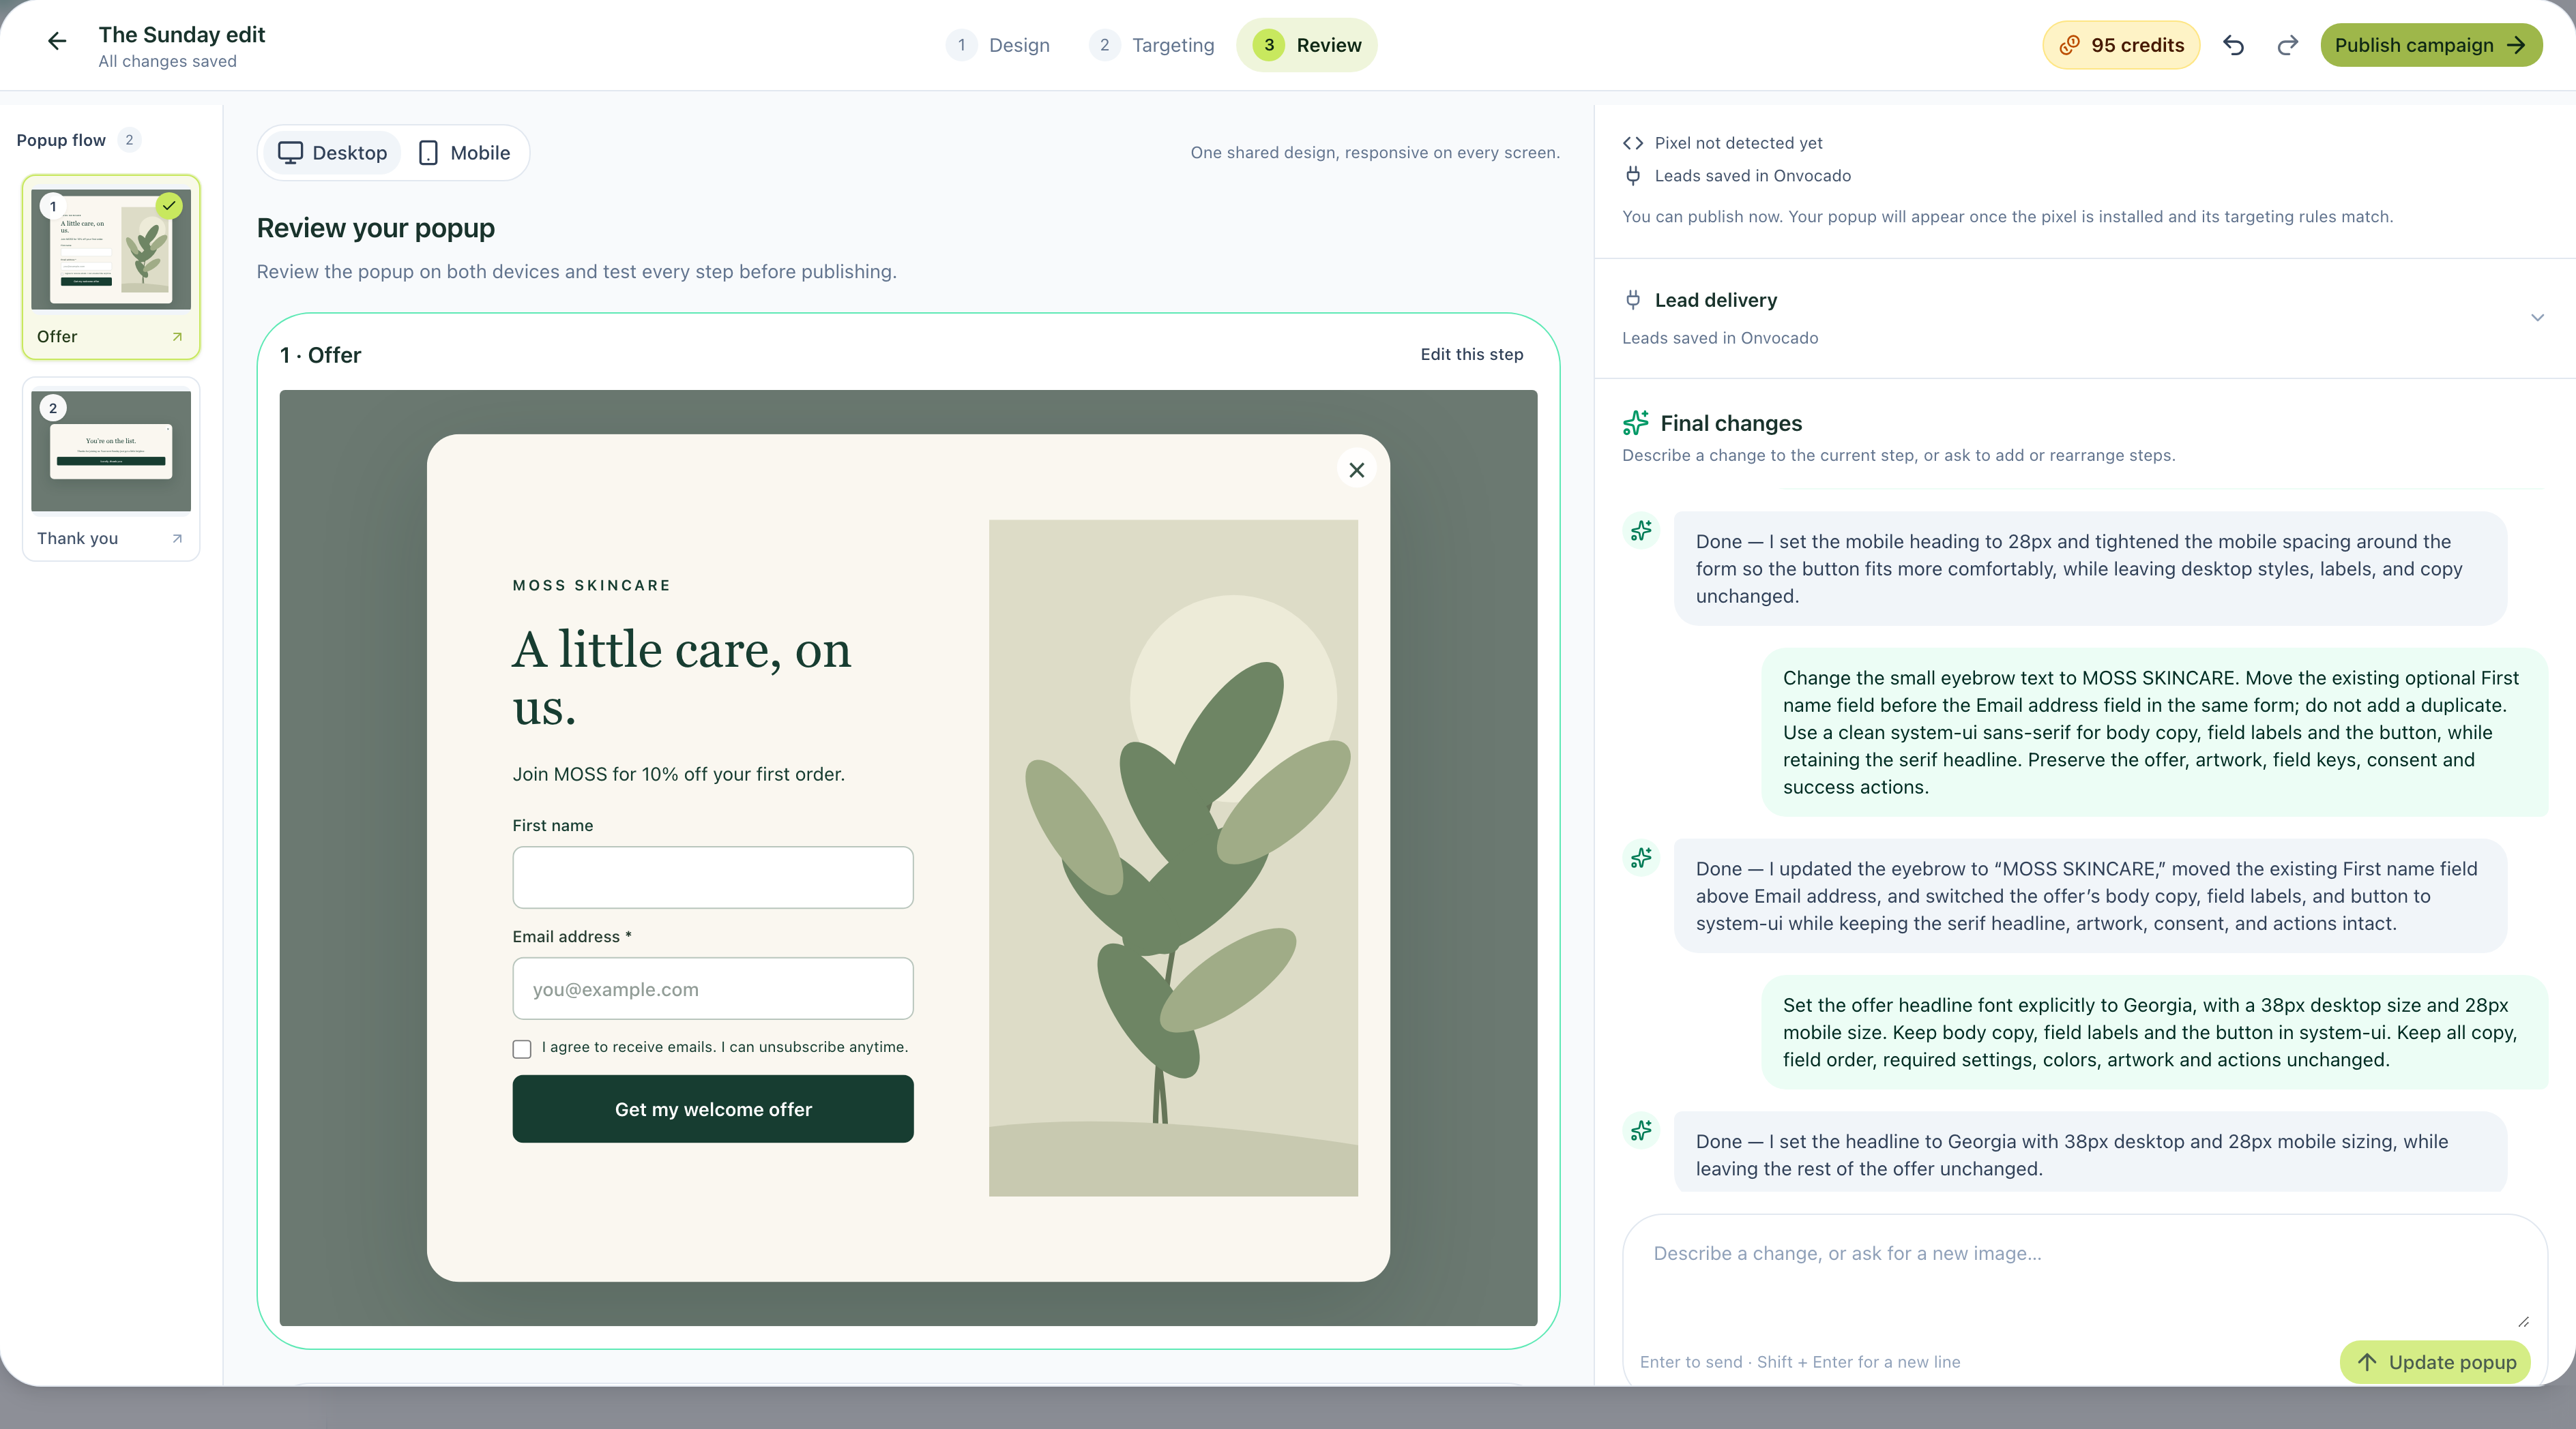Click the Join MOSS for 10% off text
Viewport: 2576px width, 1429px height.
[678, 774]
